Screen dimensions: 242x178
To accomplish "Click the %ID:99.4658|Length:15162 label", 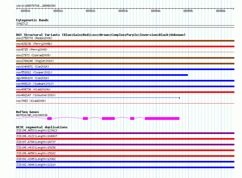I will click(36, 153).
